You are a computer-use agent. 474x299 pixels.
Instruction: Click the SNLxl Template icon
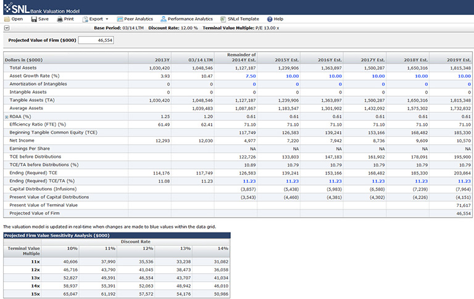click(x=223, y=19)
